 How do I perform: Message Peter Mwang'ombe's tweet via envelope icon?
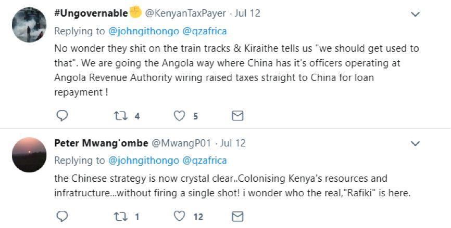click(x=237, y=216)
